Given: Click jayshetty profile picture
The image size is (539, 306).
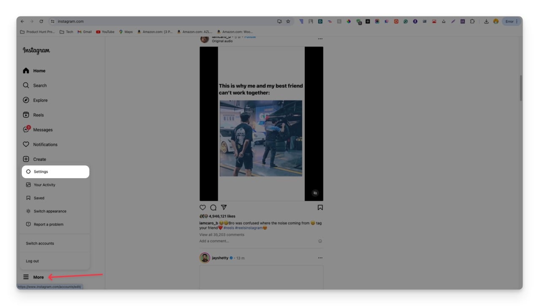Looking at the screenshot, I should click(205, 258).
